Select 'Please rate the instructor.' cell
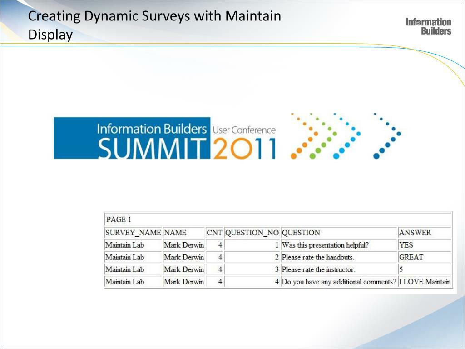This screenshot has width=465, height=349. (x=339, y=269)
